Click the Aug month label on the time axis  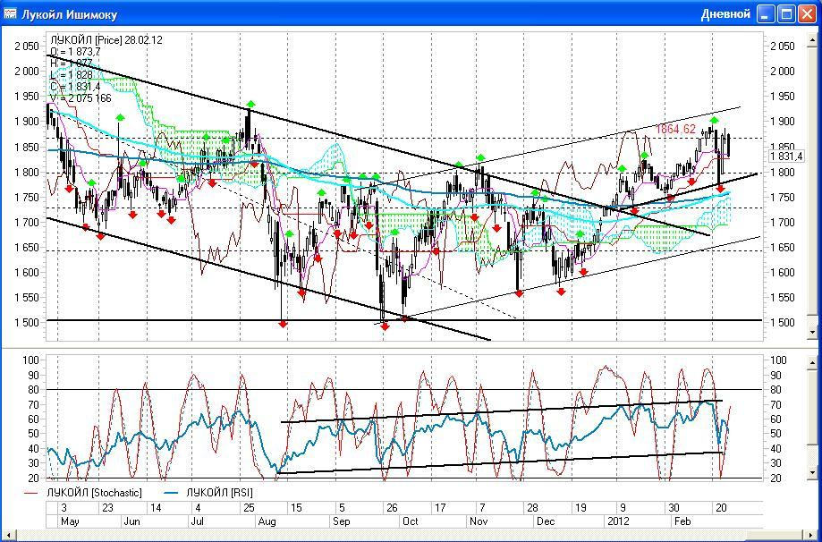[267, 521]
